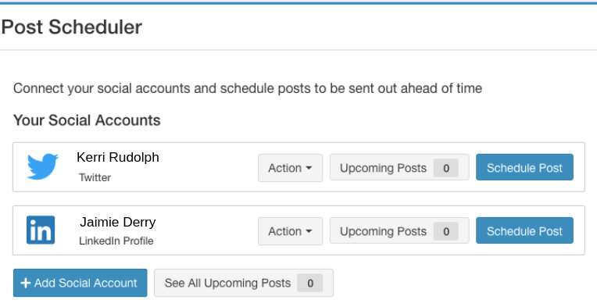This screenshot has width=597, height=307.
Task: Open See All Upcoming Posts
Action: [x=244, y=283]
